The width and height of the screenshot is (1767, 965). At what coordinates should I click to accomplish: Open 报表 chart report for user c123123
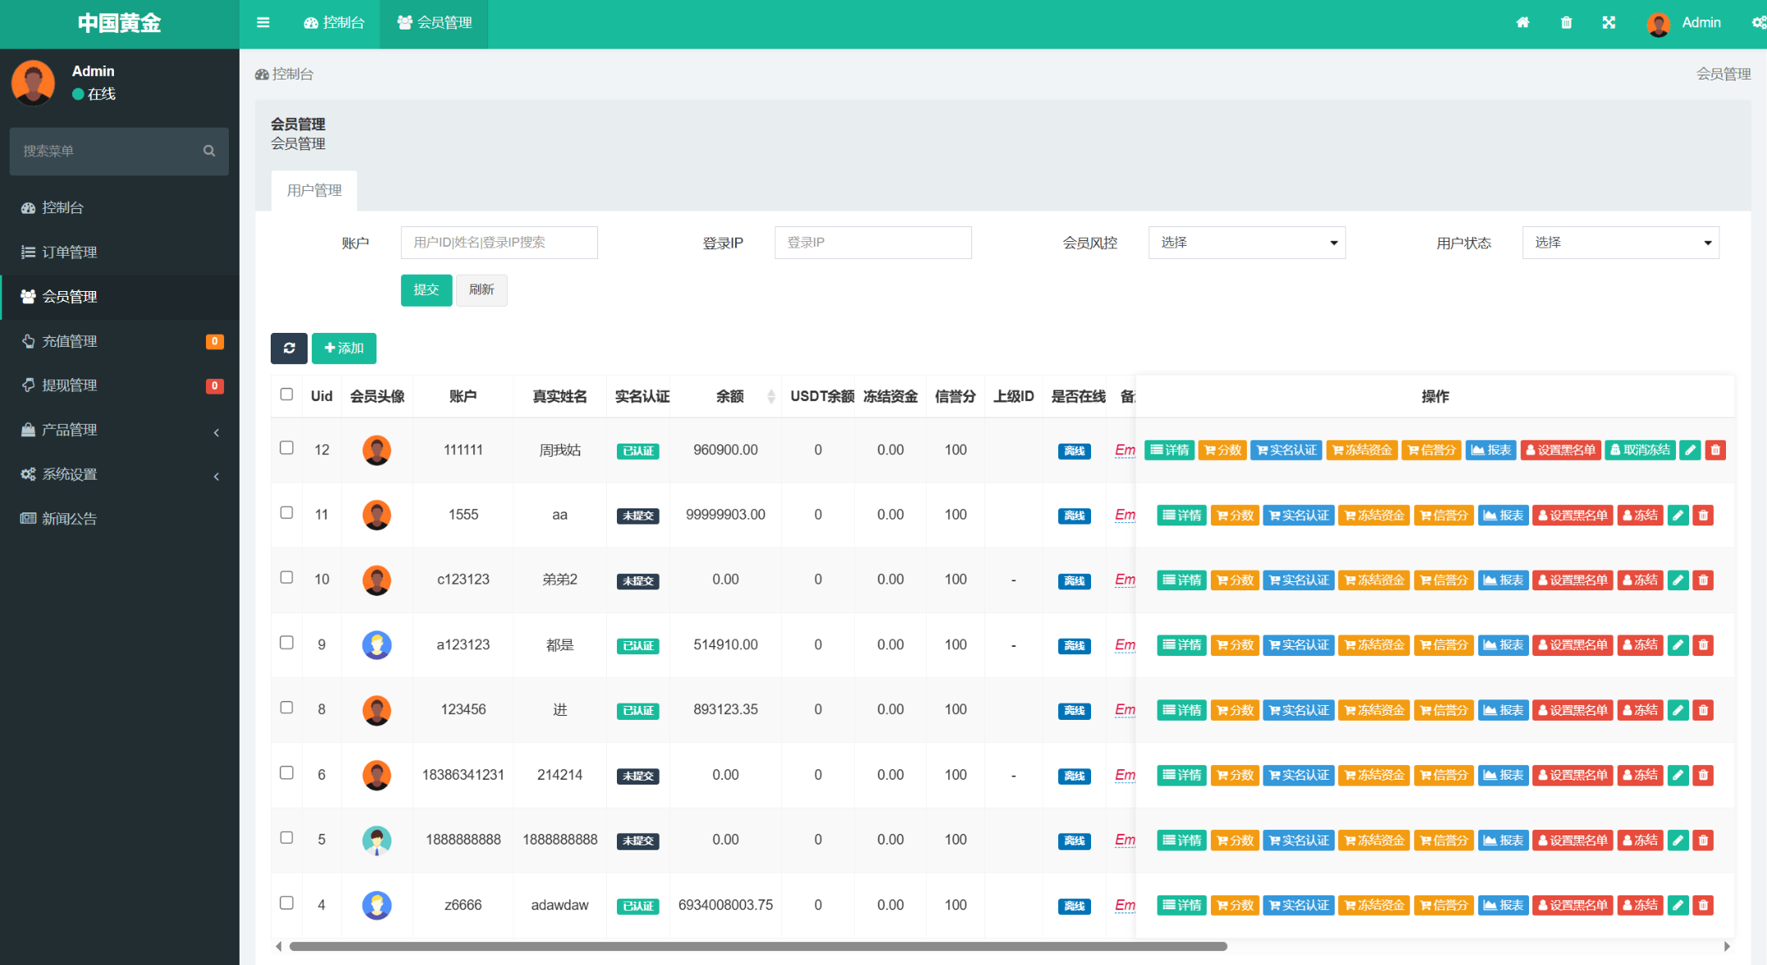(1503, 580)
